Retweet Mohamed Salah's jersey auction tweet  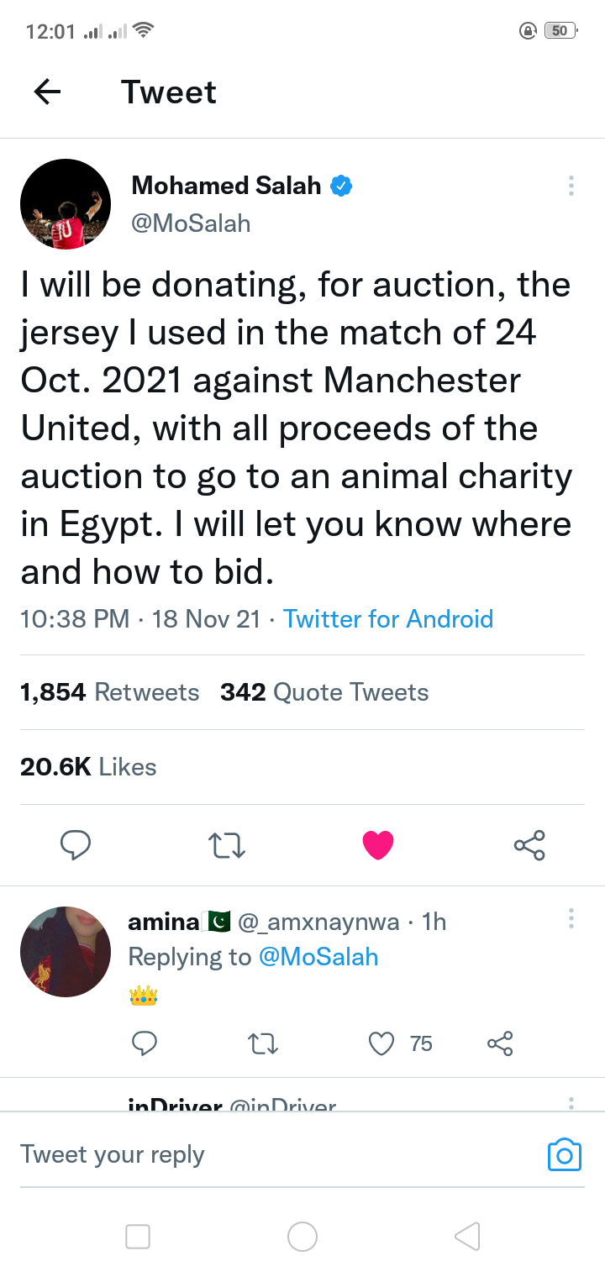(x=226, y=844)
